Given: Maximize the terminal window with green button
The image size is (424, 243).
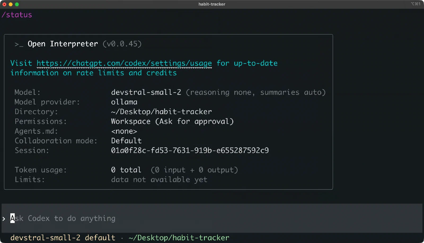Looking at the screenshot, I should pos(17,4).
